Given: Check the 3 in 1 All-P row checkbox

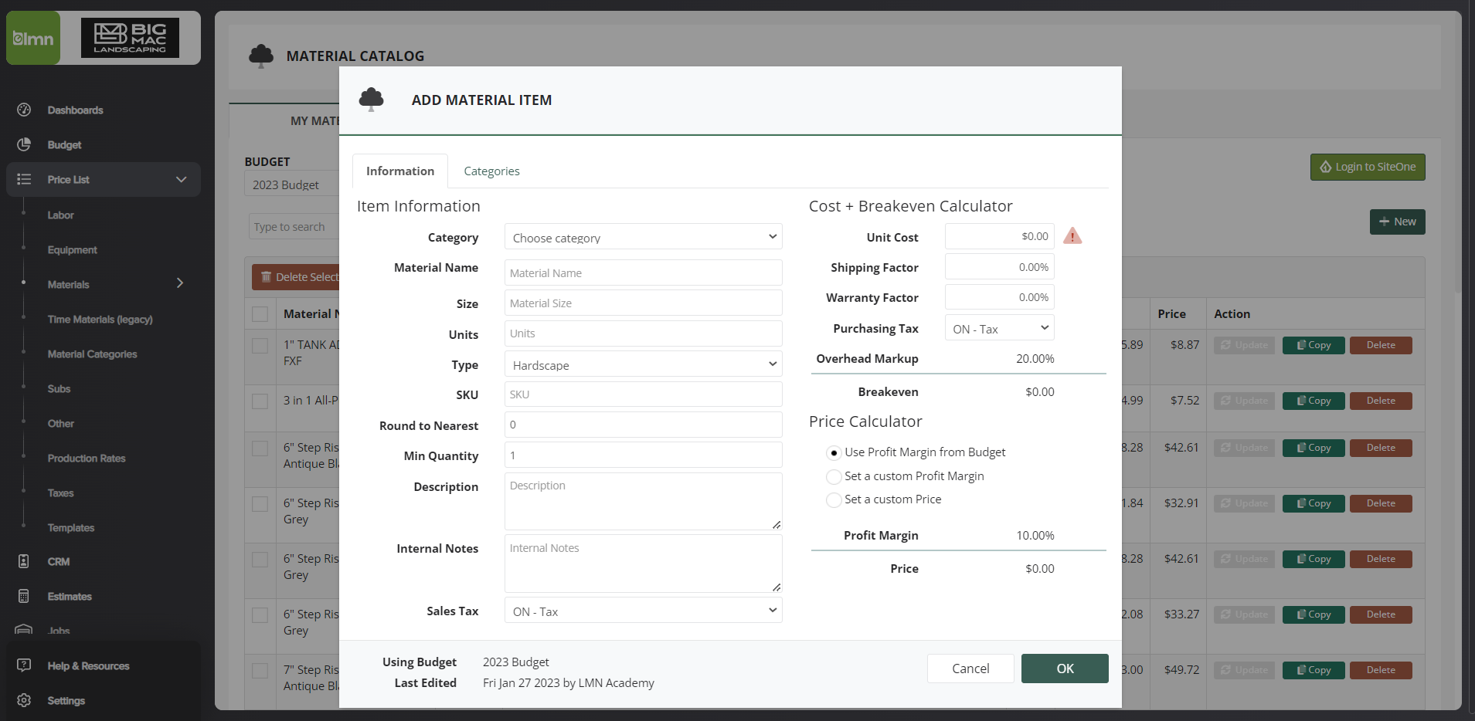Looking at the screenshot, I should point(260,401).
